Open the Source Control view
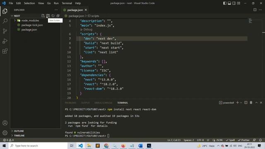 point(5,31)
